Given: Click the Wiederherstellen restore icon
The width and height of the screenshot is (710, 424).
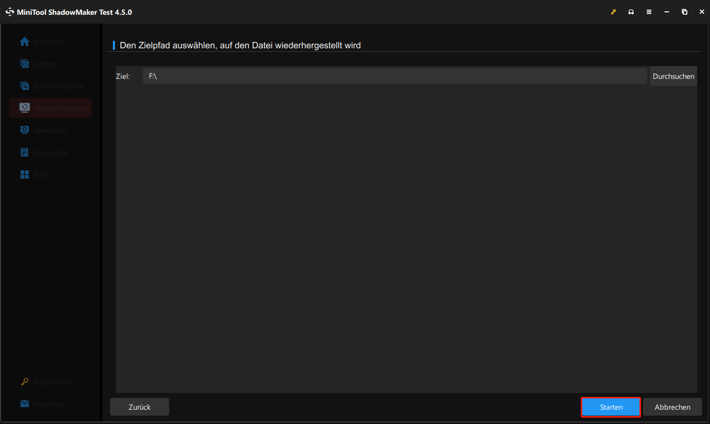Looking at the screenshot, I should pyautogui.click(x=25, y=108).
